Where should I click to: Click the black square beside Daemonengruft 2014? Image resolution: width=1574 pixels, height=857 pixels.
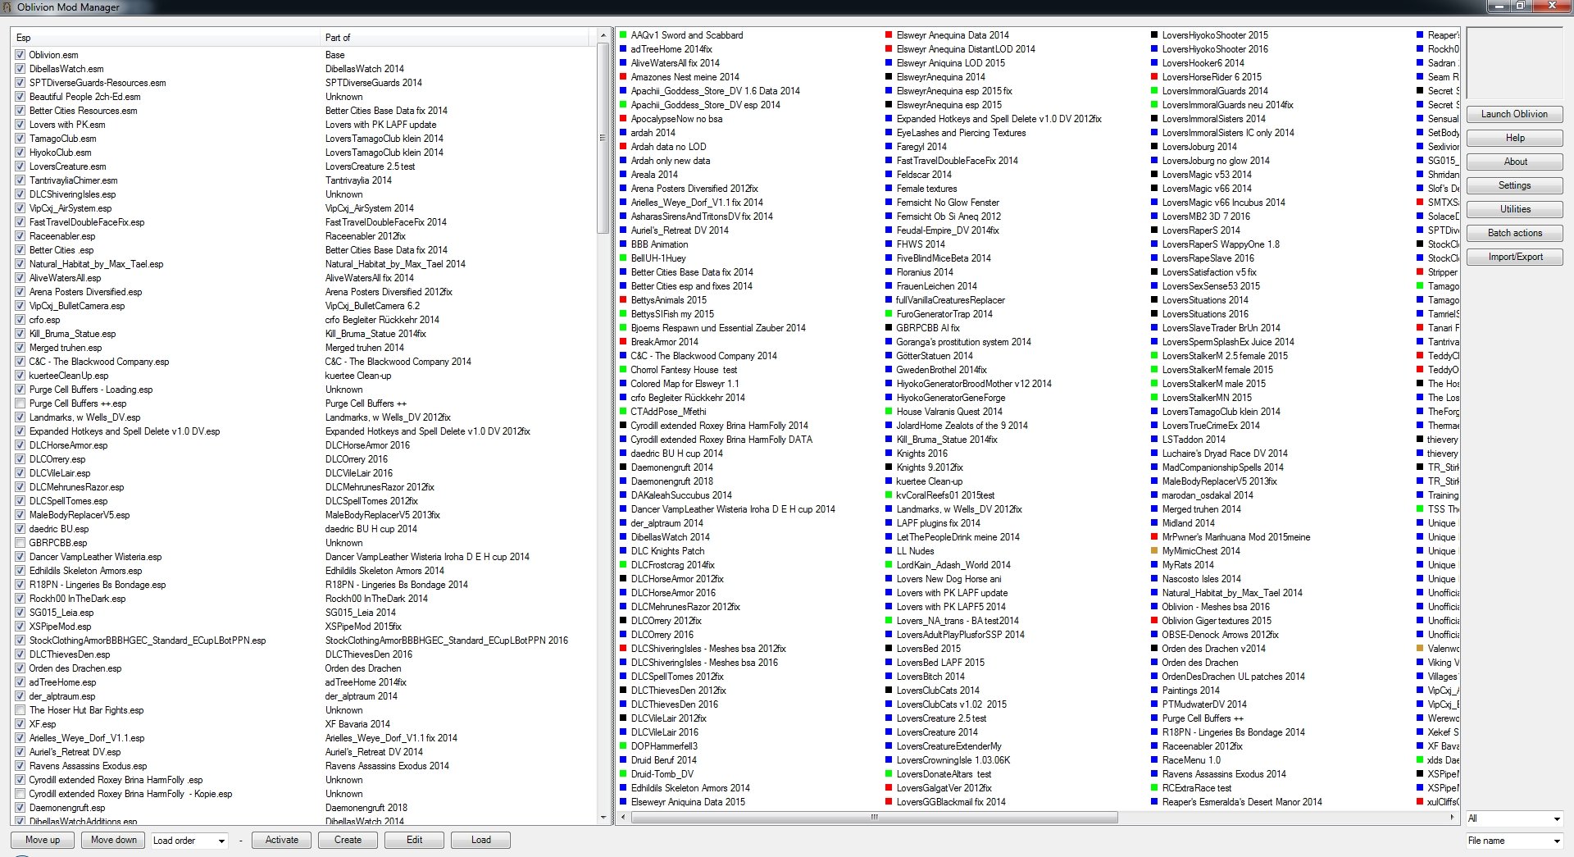[623, 467]
